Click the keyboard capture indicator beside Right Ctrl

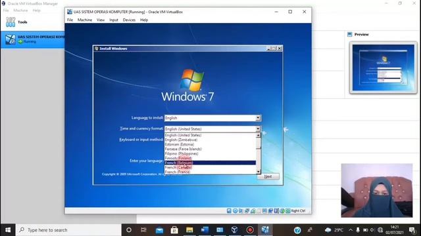coord(288,211)
